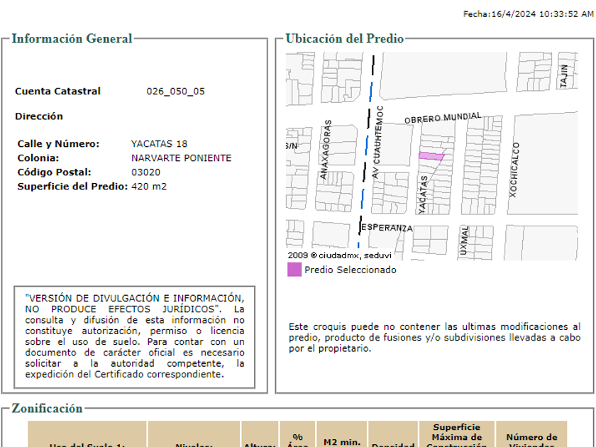The height and width of the screenshot is (447, 596).
Task: Click the pink highlighted parcel on the map
Action: coord(431,156)
